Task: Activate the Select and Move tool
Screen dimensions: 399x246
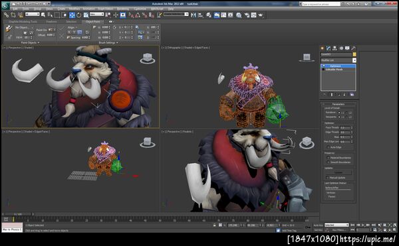Action: coord(72,15)
